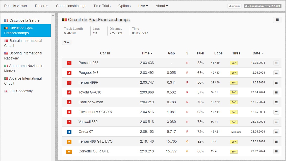The width and height of the screenshot is (286, 161).
Task: Click the total time 00:03:55:47
Action: [140, 33]
